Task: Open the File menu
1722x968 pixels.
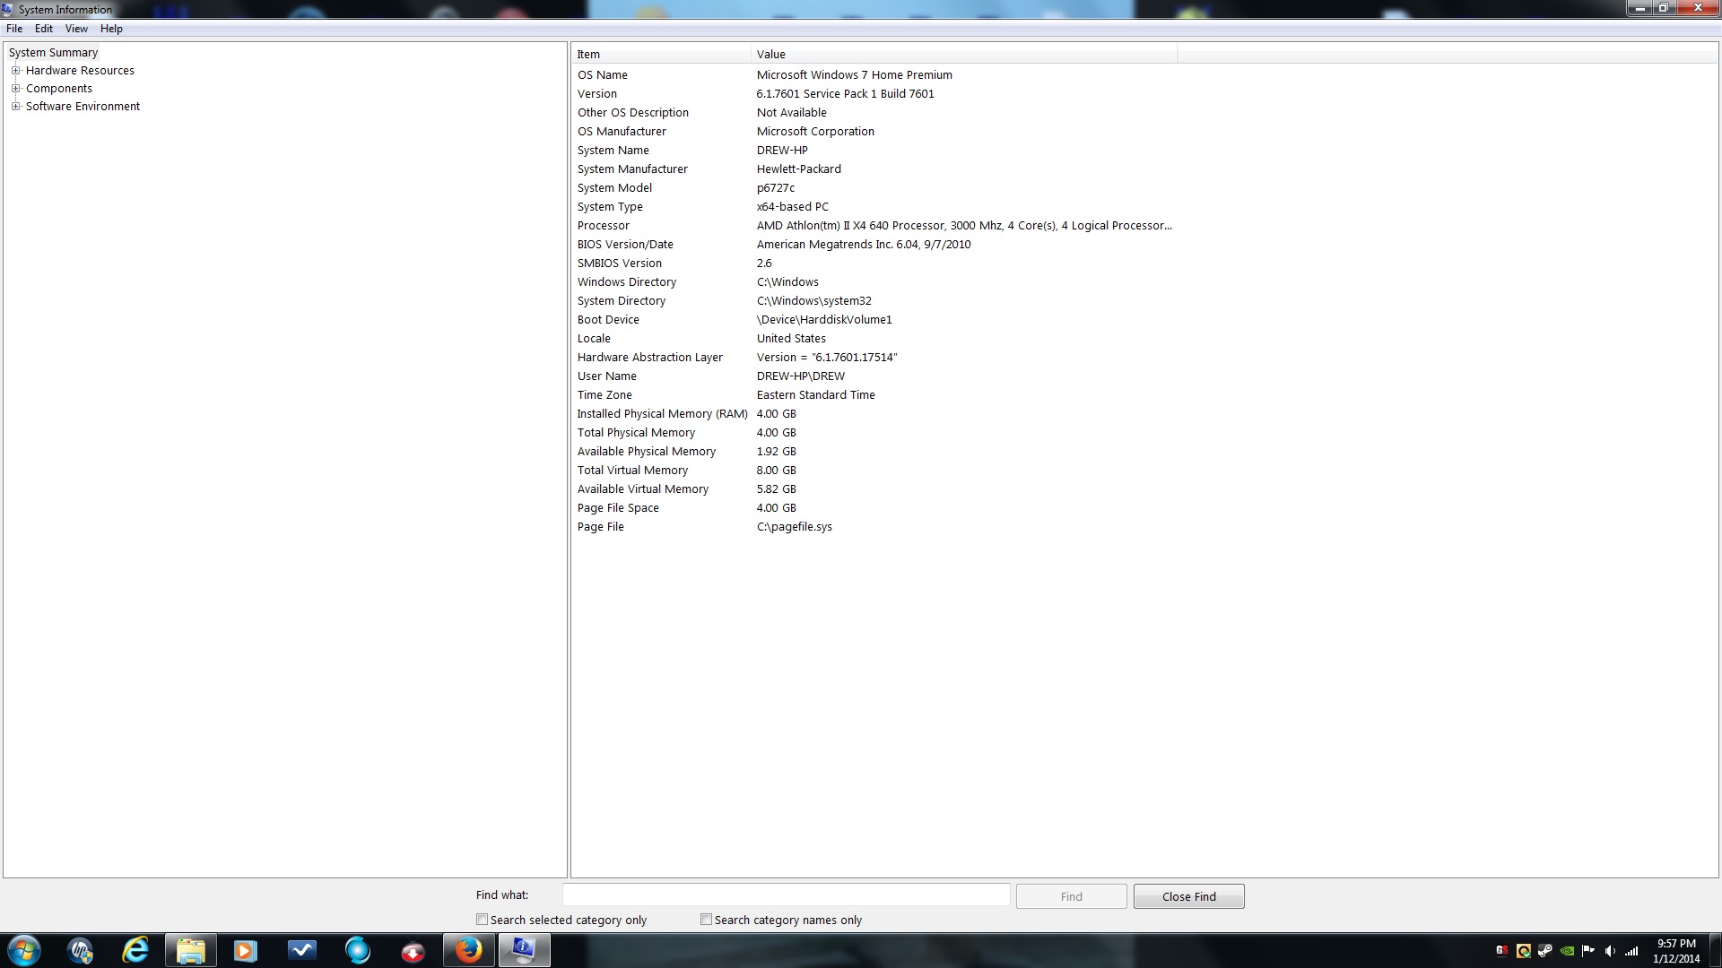Action: tap(14, 29)
